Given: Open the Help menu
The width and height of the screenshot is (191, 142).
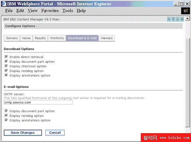Looking at the screenshot, I should [81, 11].
